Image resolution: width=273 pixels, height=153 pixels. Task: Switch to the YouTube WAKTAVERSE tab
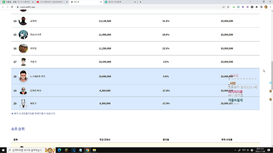tap(52, 2)
